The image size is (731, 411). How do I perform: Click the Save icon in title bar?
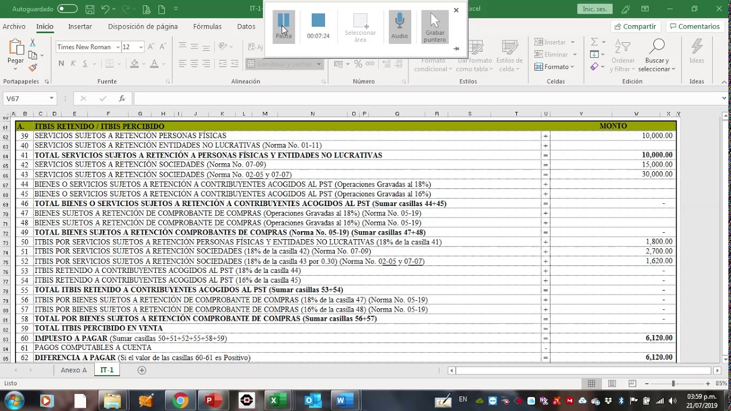90,9
